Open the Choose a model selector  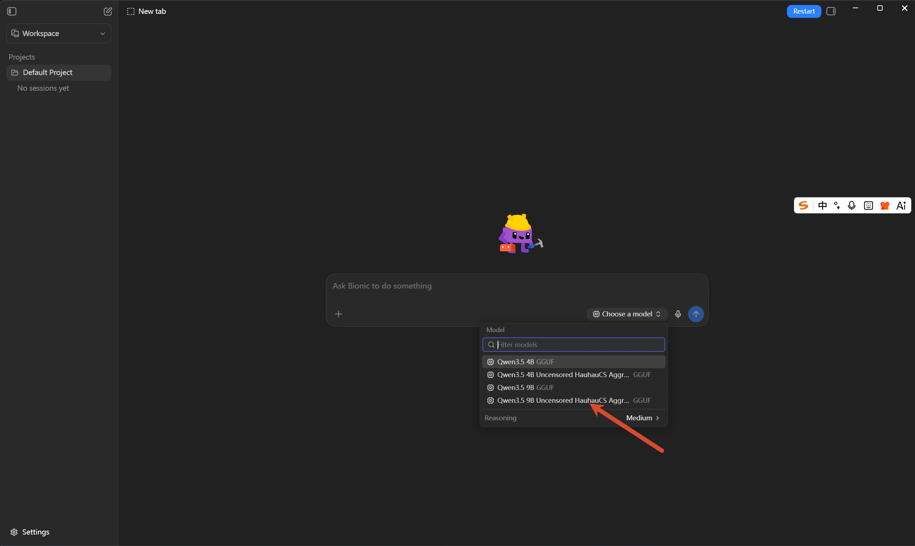coord(627,314)
